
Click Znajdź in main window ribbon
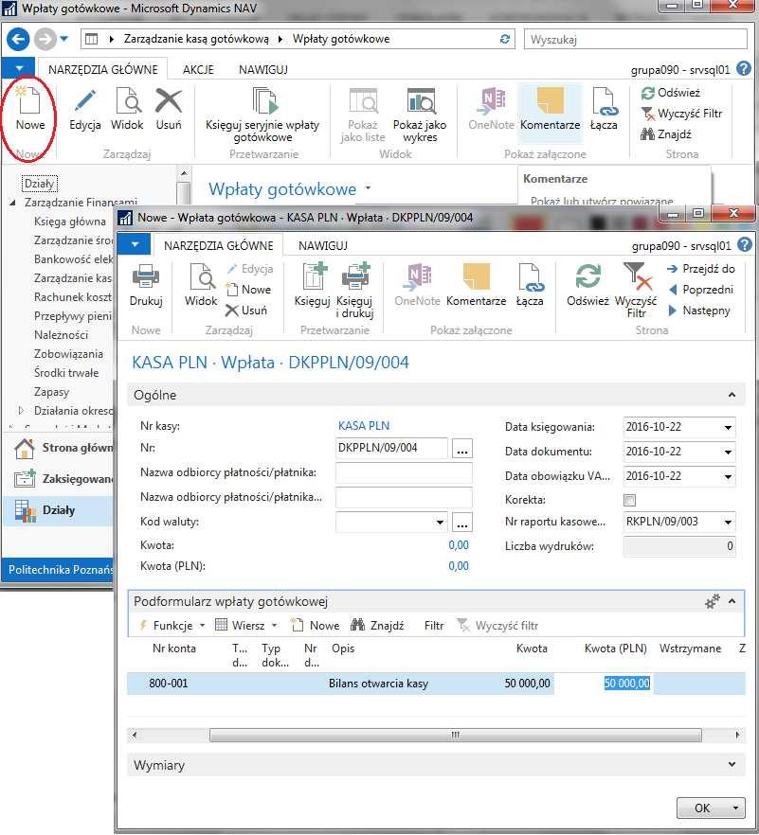pyautogui.click(x=666, y=134)
